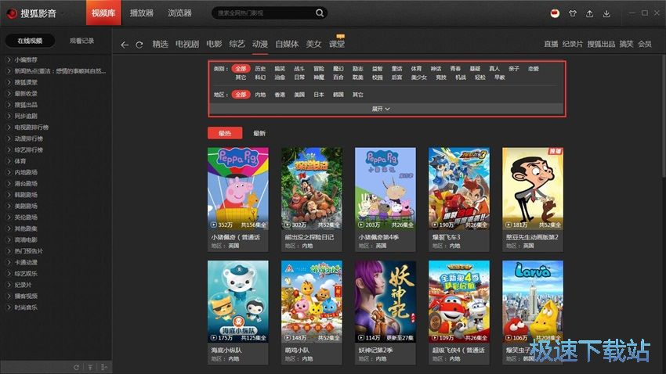The height and width of the screenshot is (374, 666).
Task: Filter category by 搞笑
Action: (x=280, y=68)
